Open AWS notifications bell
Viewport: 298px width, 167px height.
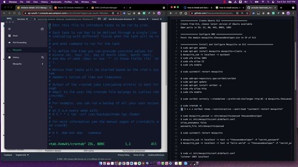[105, 19]
